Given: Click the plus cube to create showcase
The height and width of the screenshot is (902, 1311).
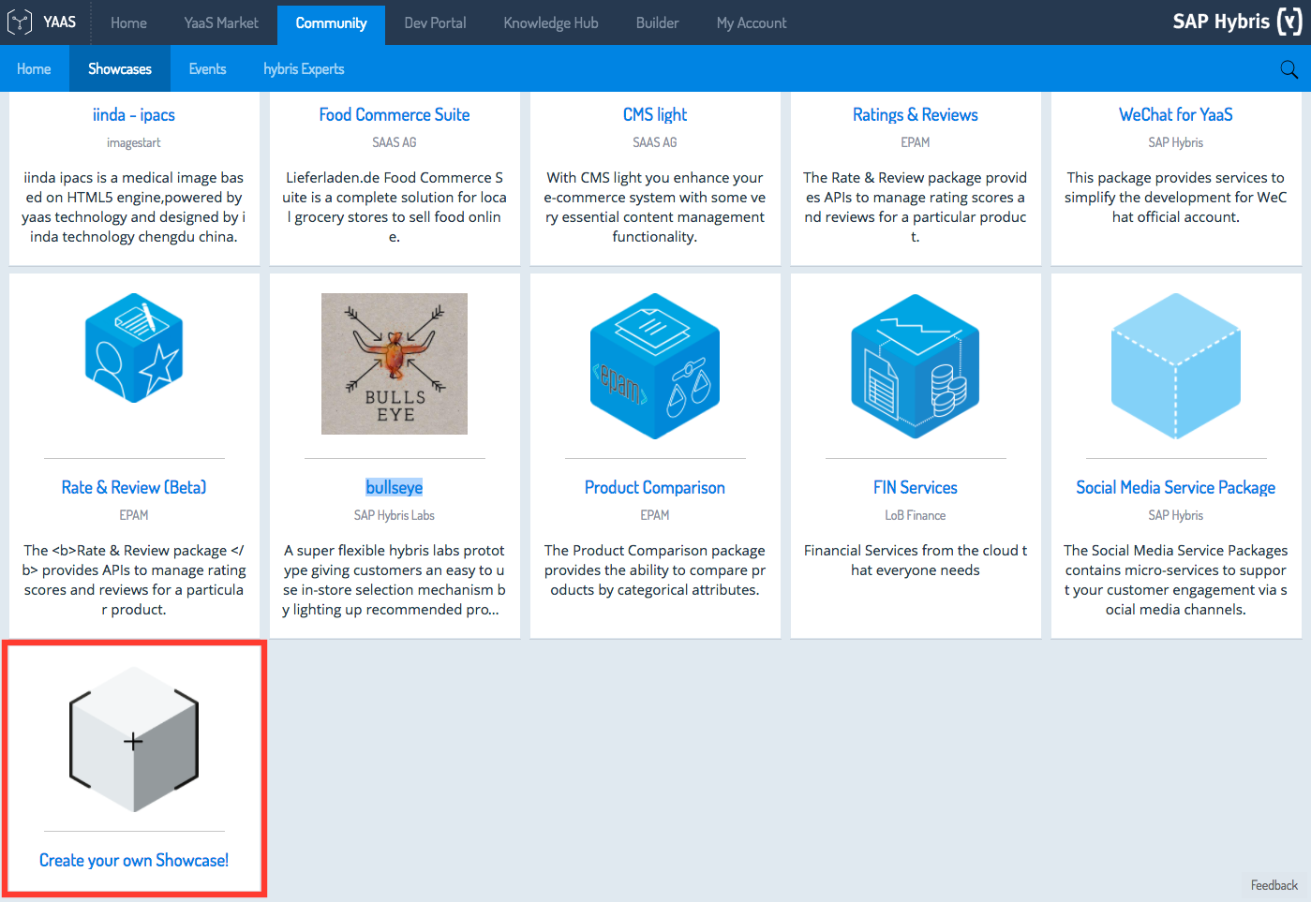Looking at the screenshot, I should [x=134, y=739].
